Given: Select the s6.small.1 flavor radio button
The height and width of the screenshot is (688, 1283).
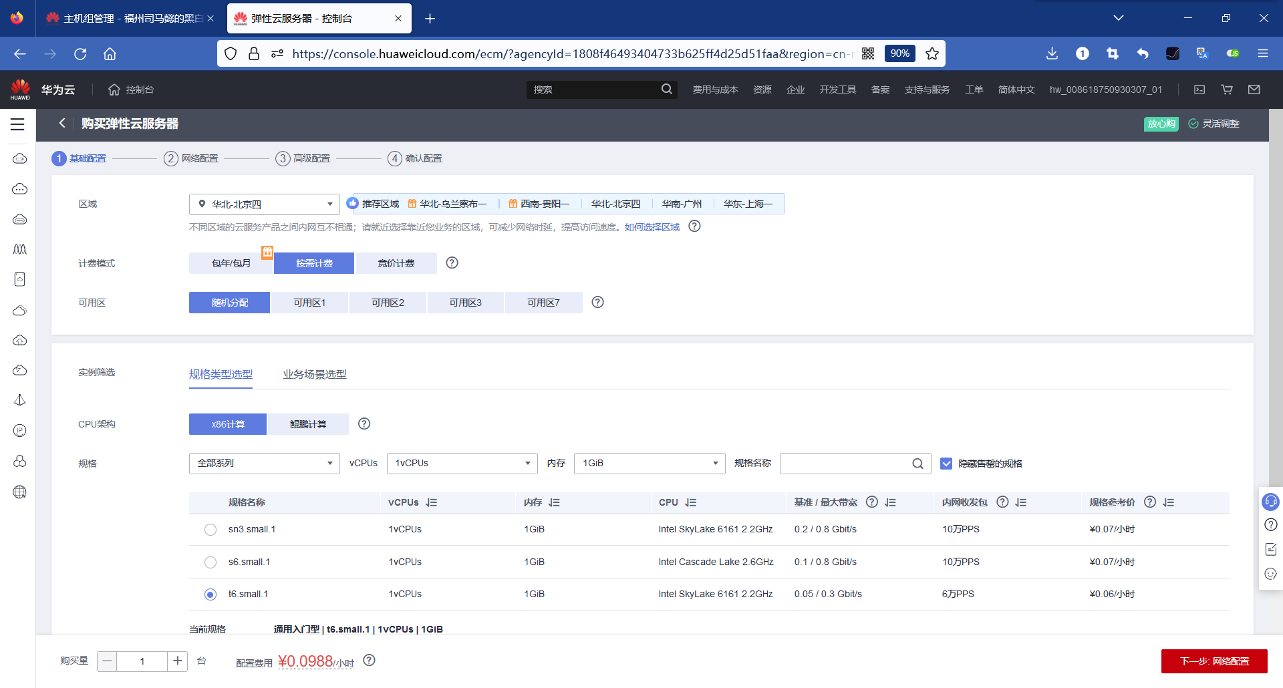Looking at the screenshot, I should [210, 562].
